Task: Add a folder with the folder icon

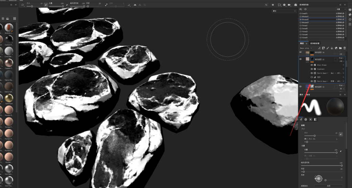Action: pyautogui.click(x=340, y=48)
